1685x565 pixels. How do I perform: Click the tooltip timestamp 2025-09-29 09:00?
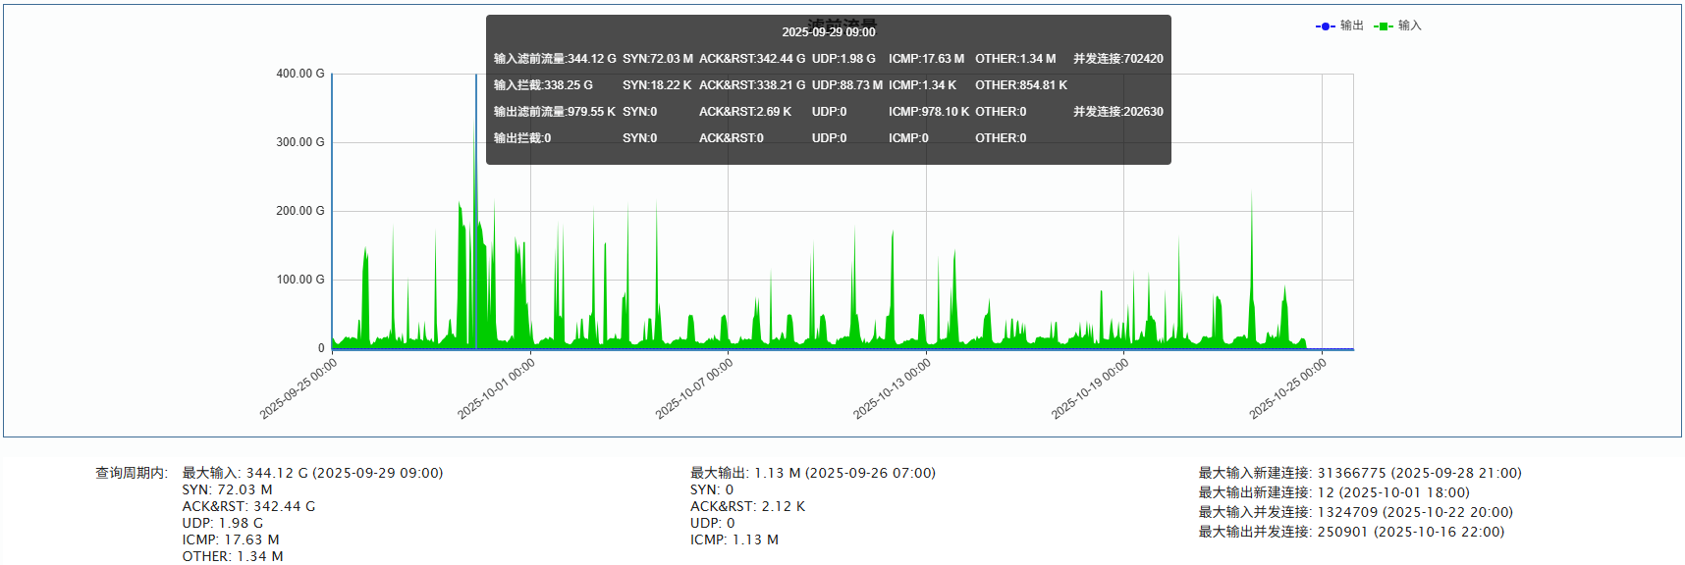[828, 32]
